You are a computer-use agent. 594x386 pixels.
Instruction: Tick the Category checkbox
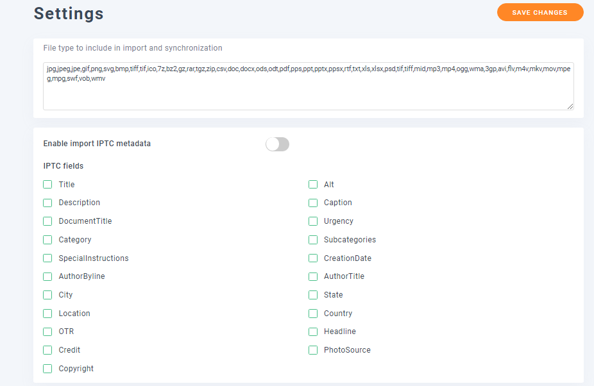click(47, 240)
